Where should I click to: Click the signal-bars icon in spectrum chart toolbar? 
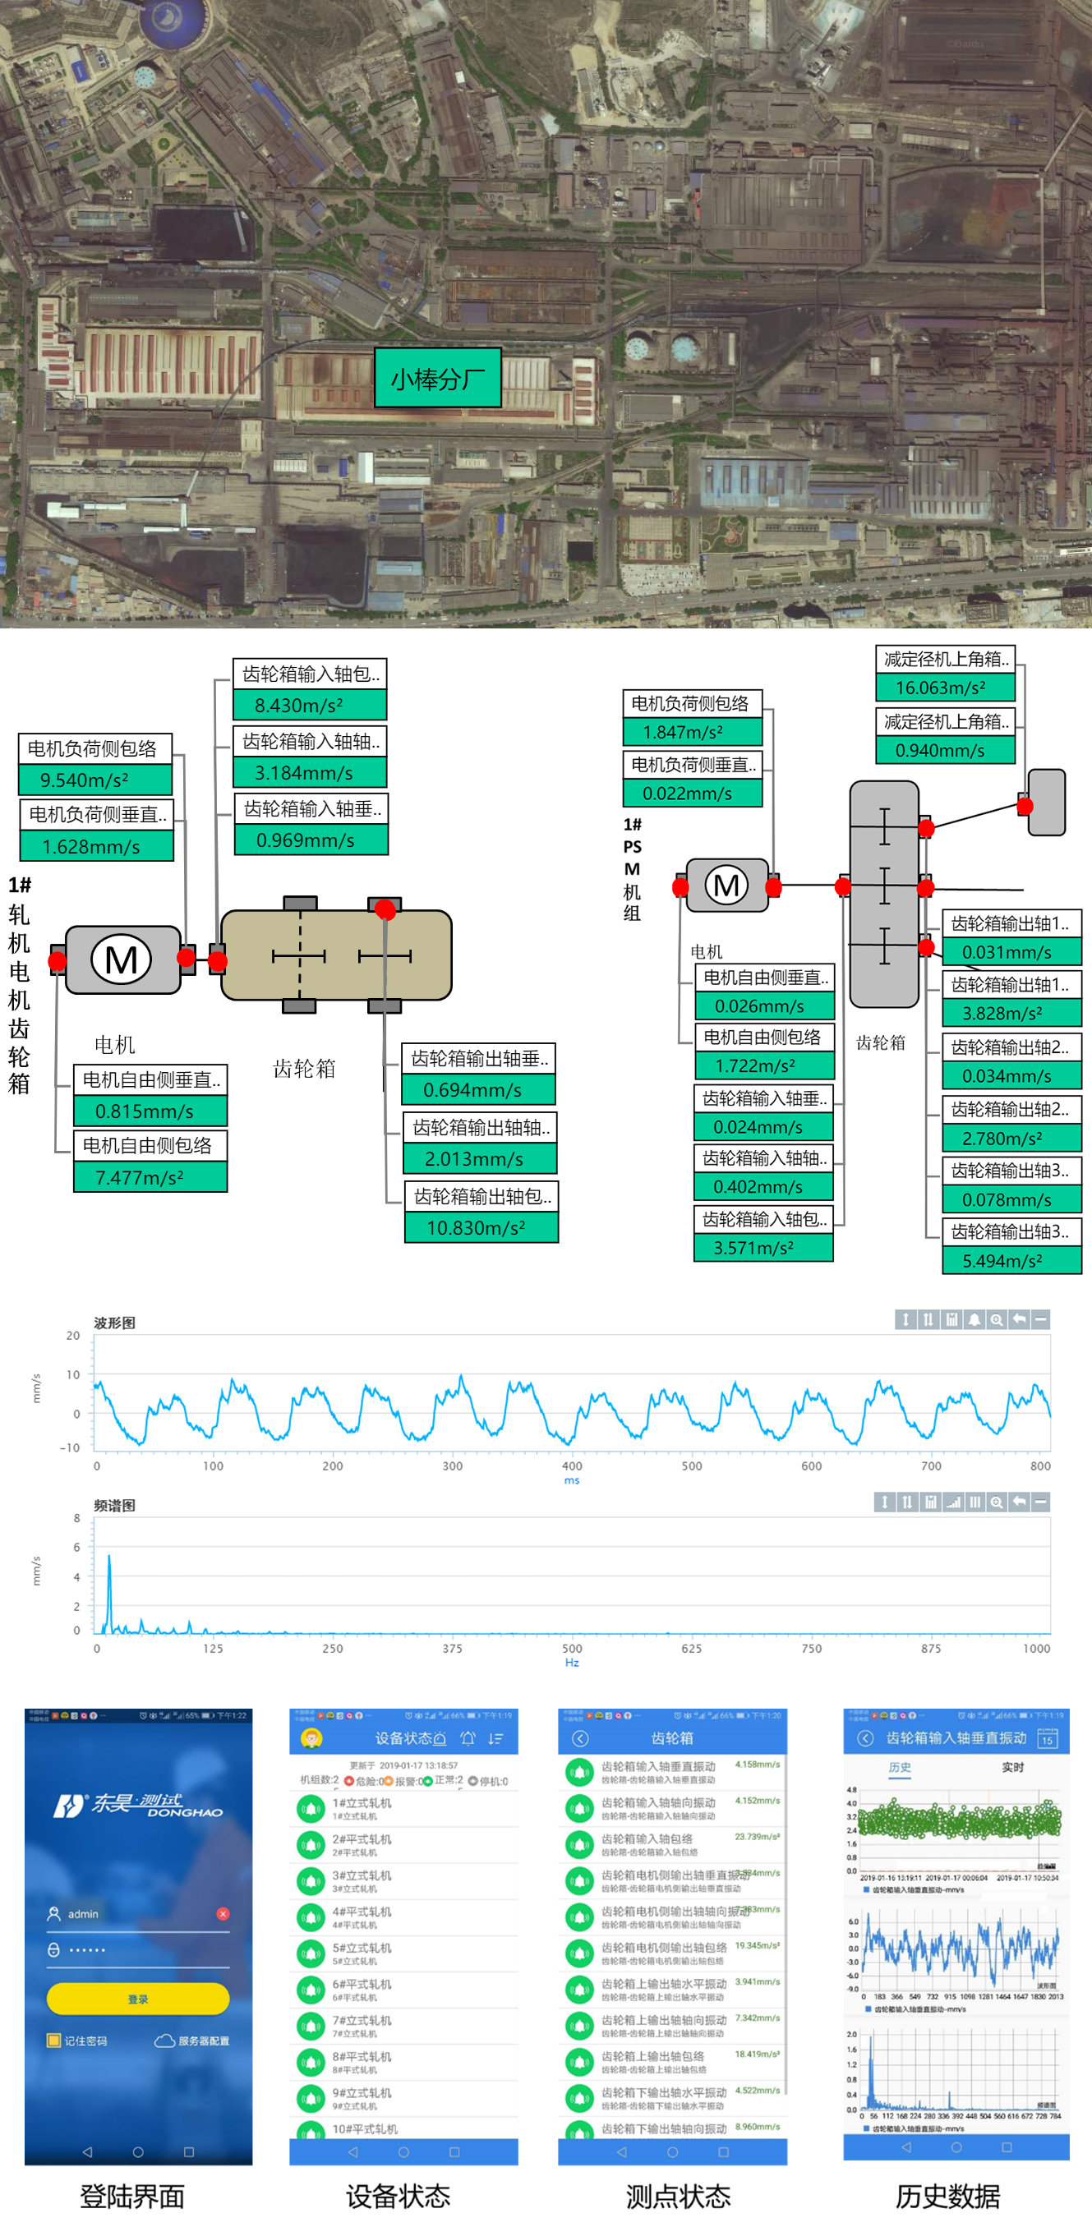coord(952,1502)
